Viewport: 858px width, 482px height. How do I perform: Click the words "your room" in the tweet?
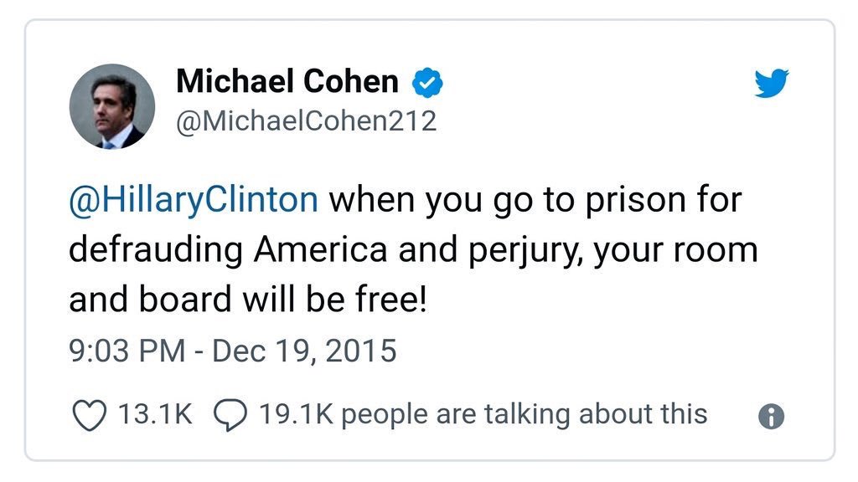[x=676, y=252]
